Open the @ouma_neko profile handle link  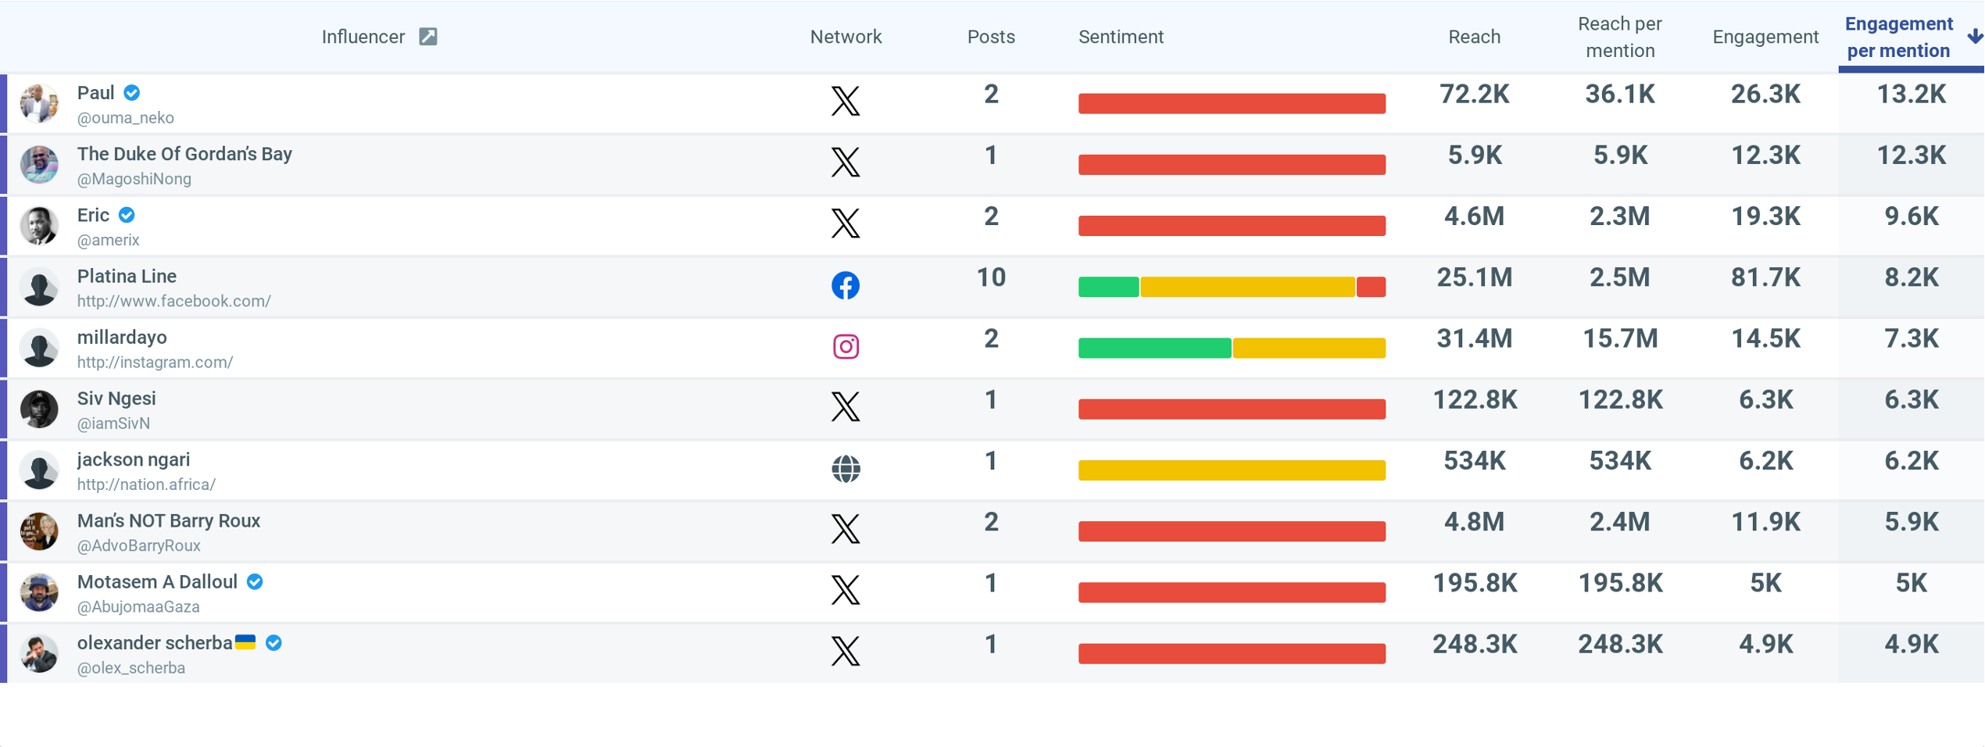point(126,118)
